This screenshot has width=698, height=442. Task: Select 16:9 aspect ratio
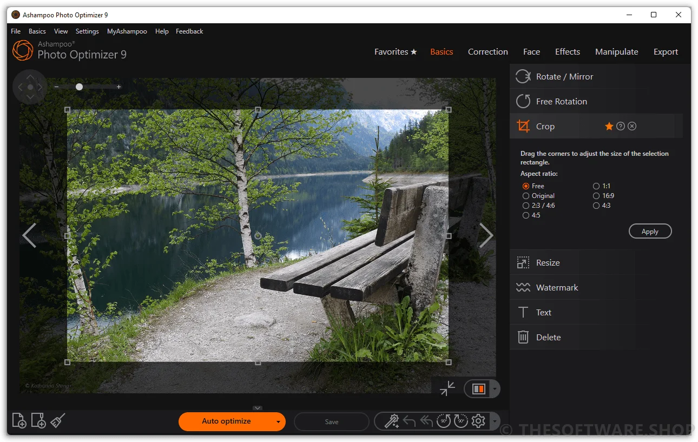596,196
